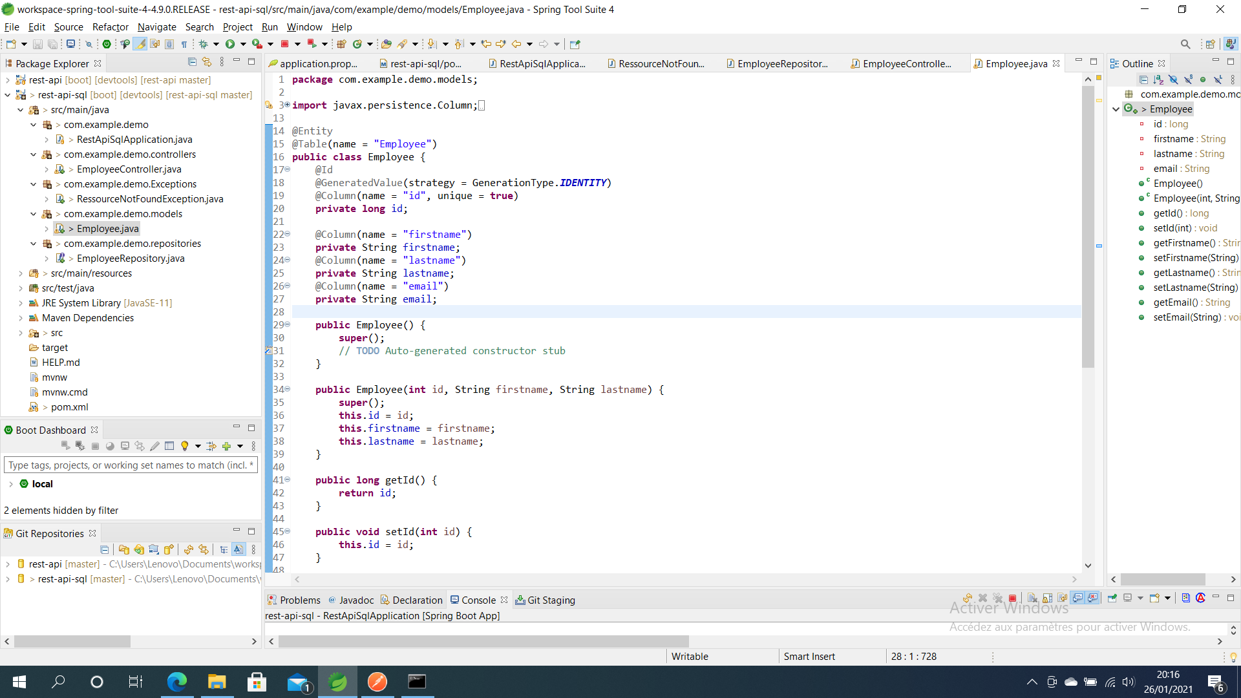The width and height of the screenshot is (1241, 698).
Task: Toggle Hide Non-Public Members in Outline
Action: point(1203,79)
